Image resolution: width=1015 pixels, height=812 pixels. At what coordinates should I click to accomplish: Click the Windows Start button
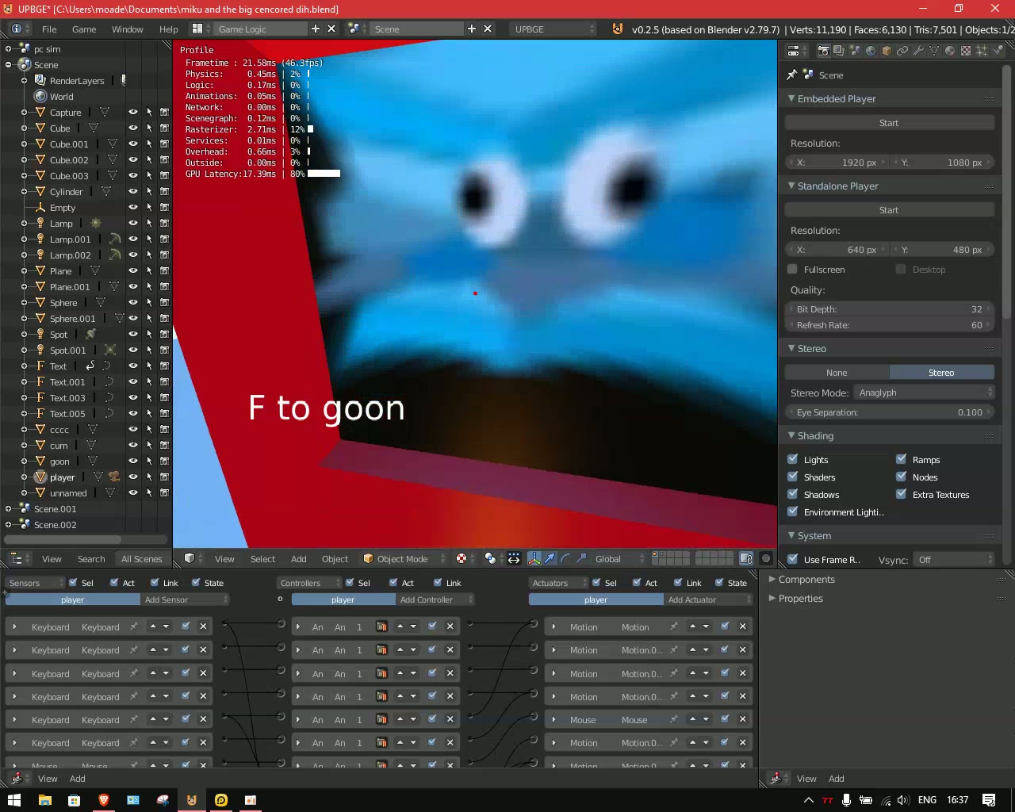[x=14, y=799]
